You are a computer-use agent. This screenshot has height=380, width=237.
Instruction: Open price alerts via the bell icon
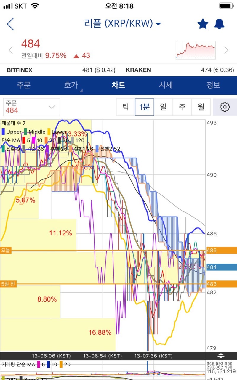(219, 24)
